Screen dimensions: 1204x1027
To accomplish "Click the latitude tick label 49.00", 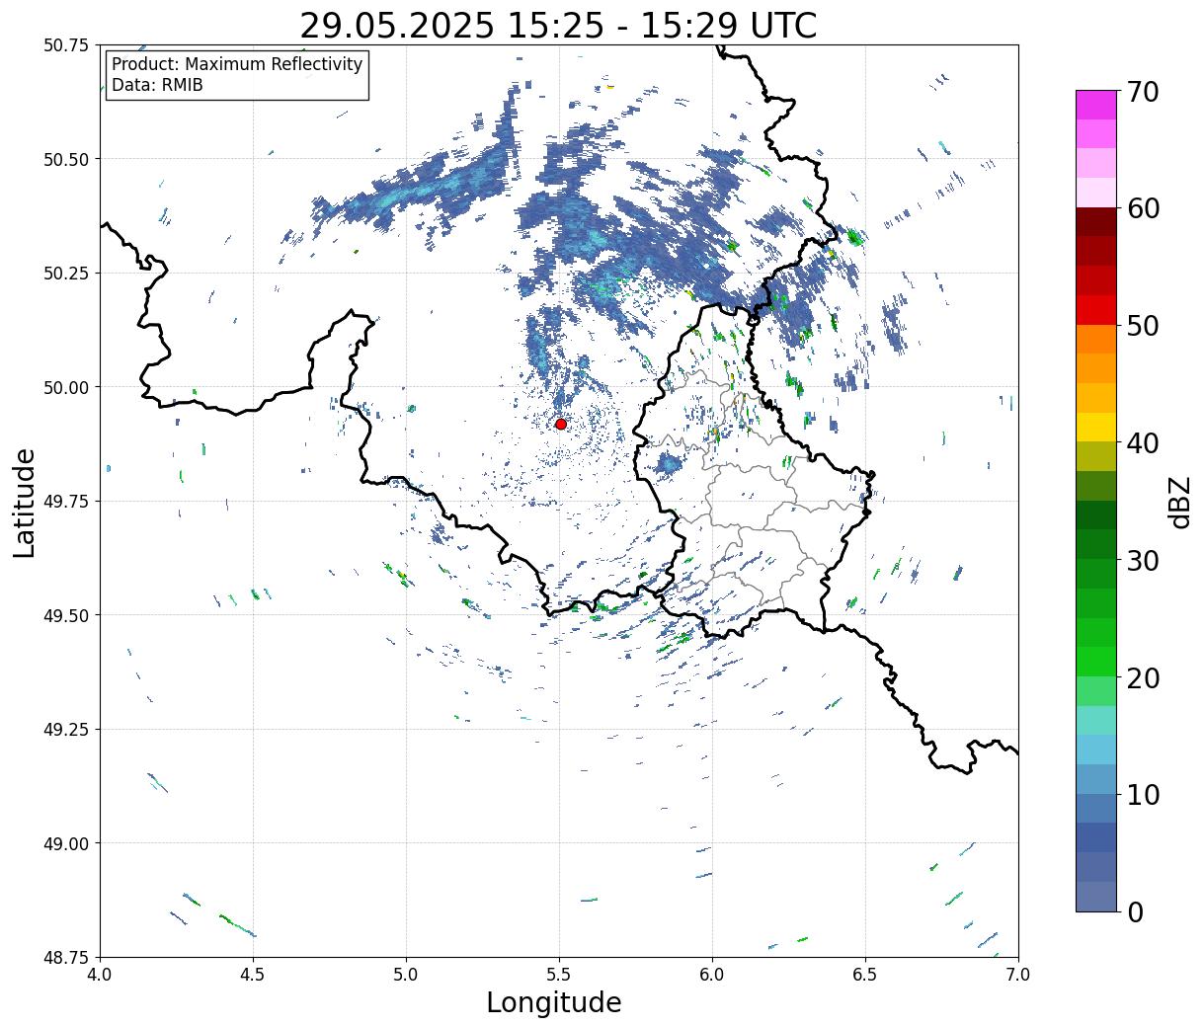I will 65,843.
